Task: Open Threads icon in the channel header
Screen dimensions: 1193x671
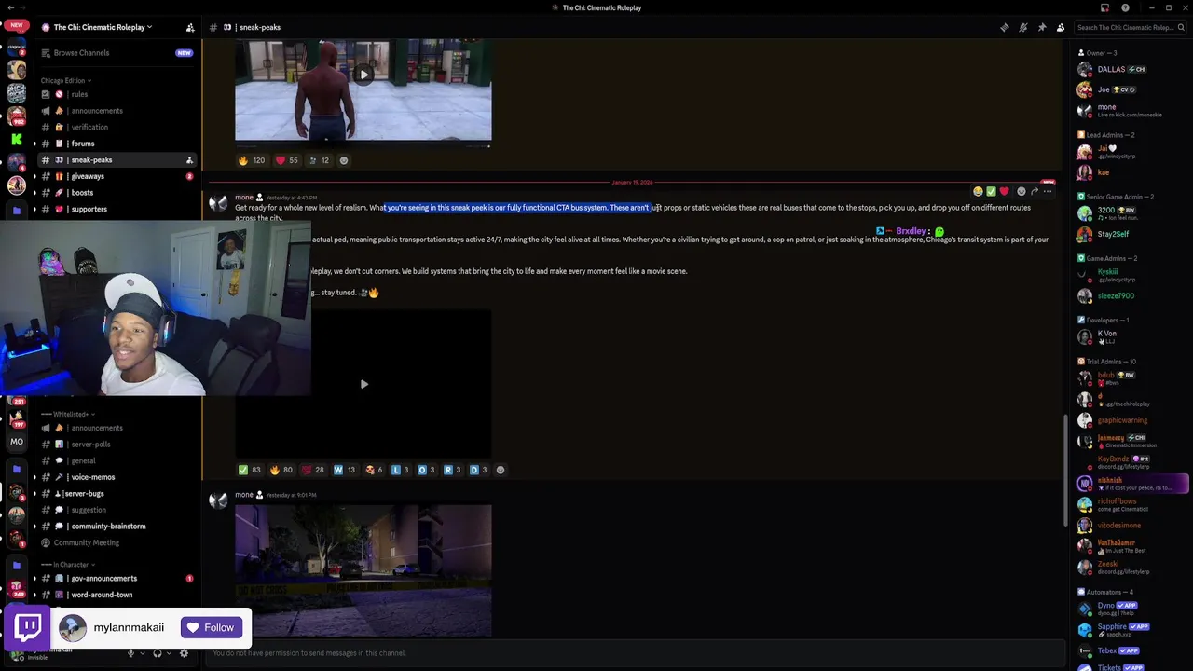Action: (x=1004, y=27)
